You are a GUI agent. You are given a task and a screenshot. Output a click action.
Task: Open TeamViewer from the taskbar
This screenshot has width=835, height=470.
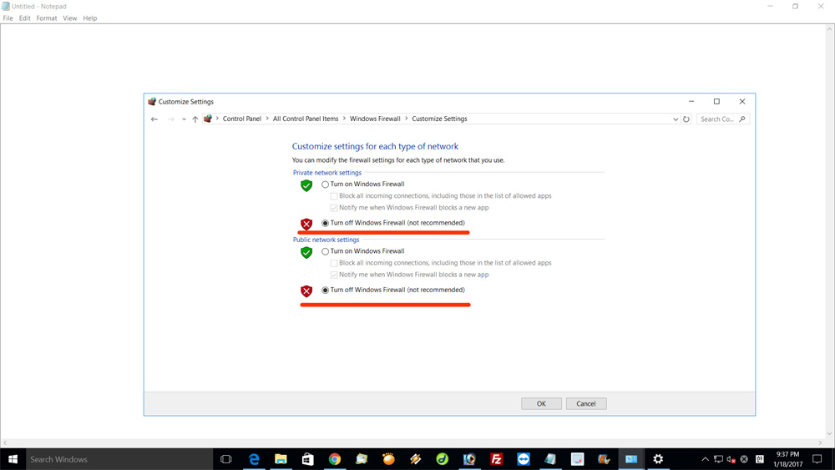[524, 459]
